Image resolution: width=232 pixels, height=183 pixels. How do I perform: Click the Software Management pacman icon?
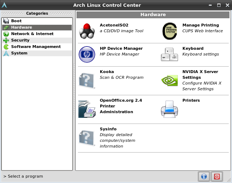pyautogui.click(x=6, y=47)
